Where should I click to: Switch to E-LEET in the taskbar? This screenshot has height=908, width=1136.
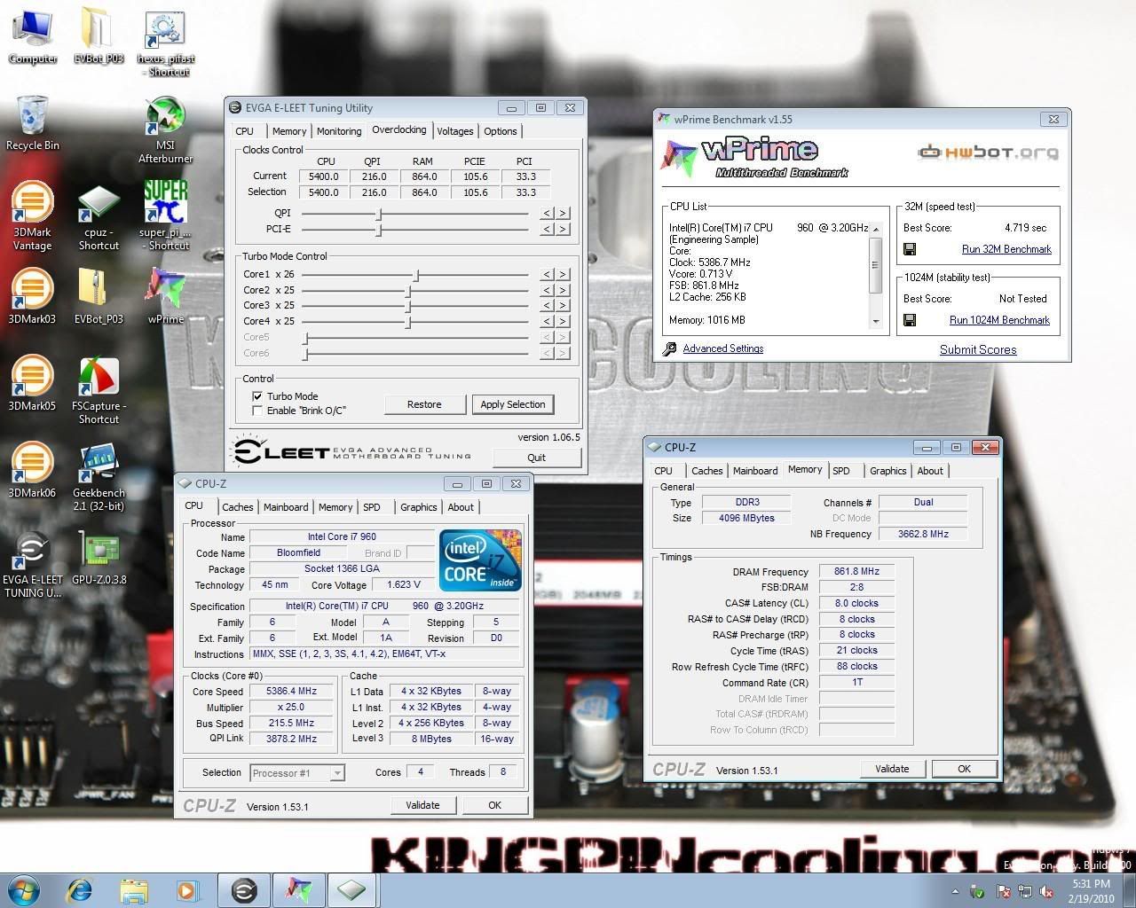[x=244, y=889]
